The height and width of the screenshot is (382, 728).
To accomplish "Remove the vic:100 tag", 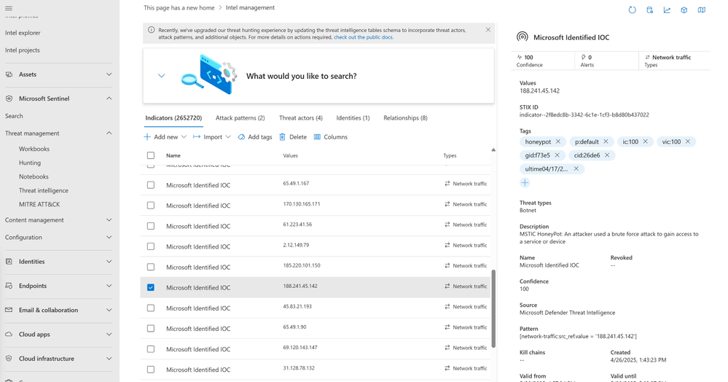I will [x=688, y=141].
